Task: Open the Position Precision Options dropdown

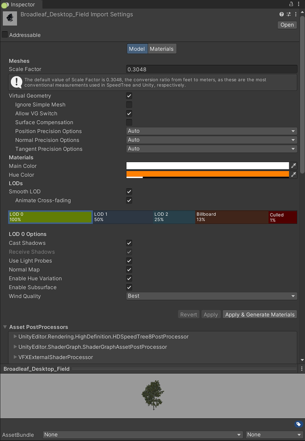Action: pos(211,131)
